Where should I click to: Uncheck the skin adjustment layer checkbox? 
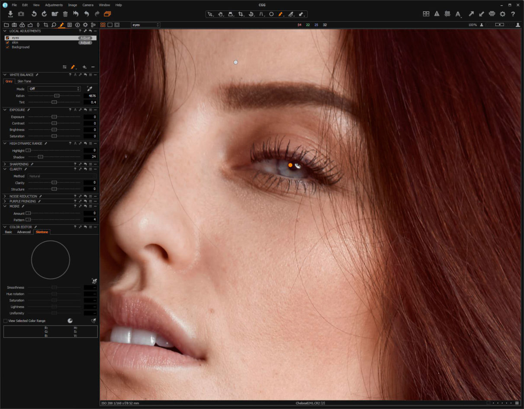click(x=7, y=42)
